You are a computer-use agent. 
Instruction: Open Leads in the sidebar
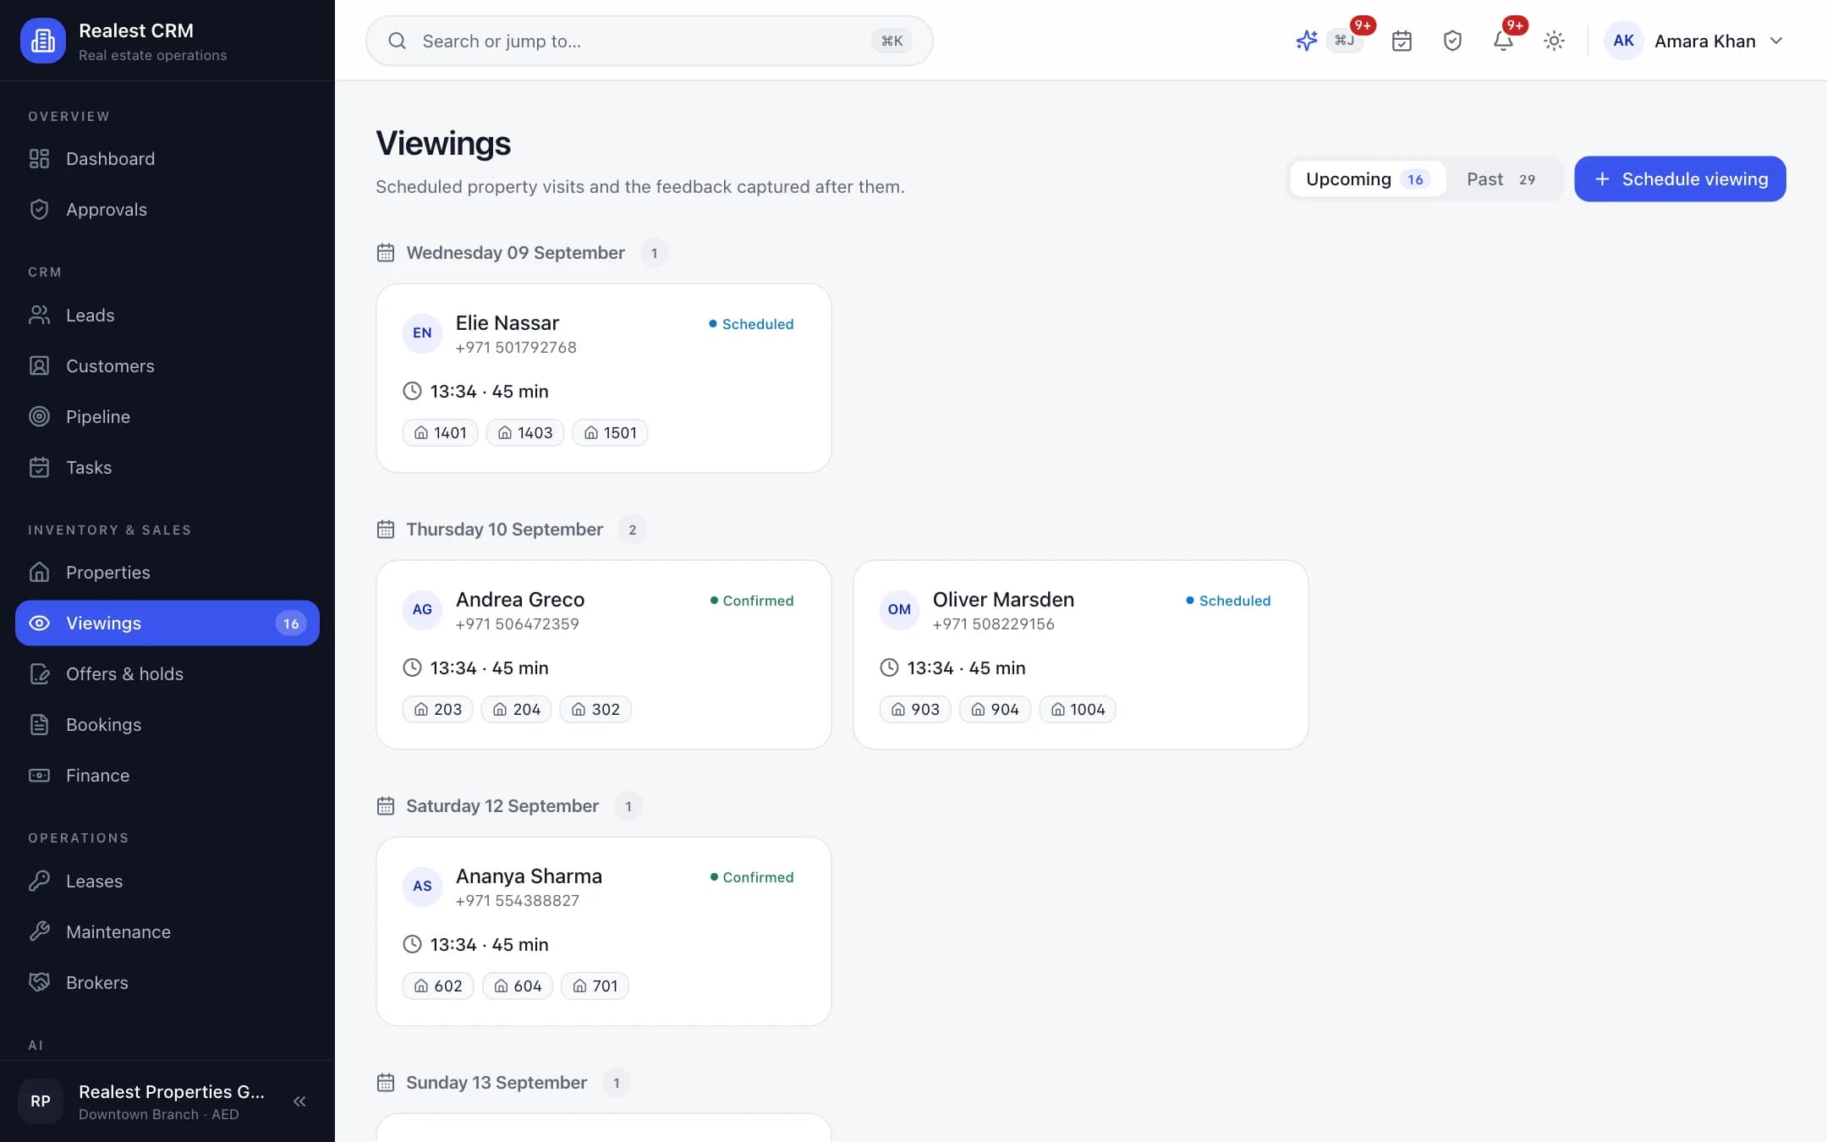tap(167, 316)
